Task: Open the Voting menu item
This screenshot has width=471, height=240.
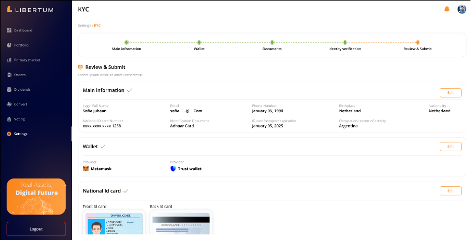Action: point(19,119)
